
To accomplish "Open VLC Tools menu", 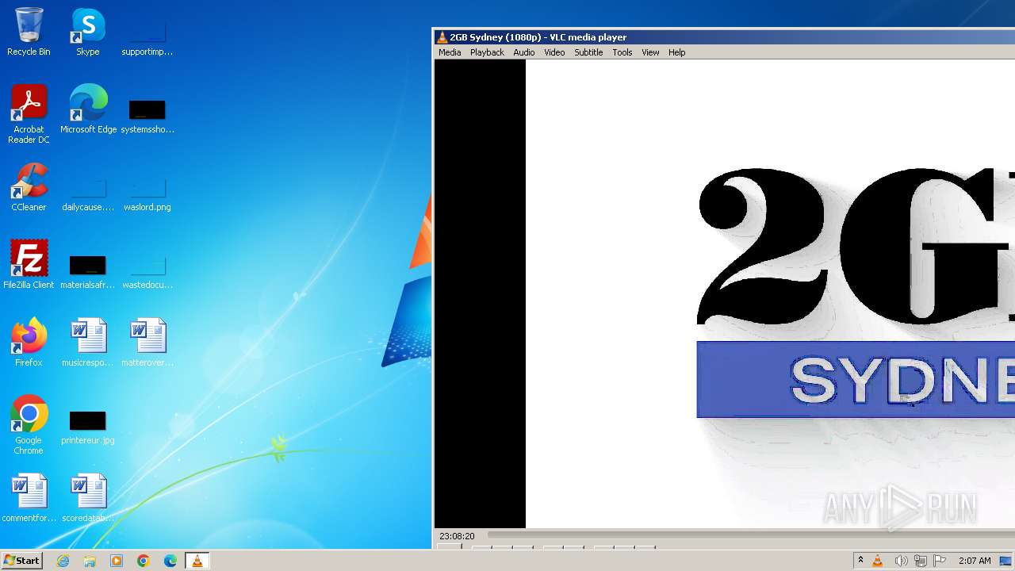I will tap(622, 52).
